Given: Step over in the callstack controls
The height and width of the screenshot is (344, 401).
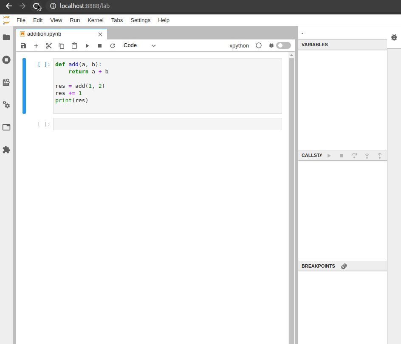Looking at the screenshot, I should pyautogui.click(x=354, y=155).
